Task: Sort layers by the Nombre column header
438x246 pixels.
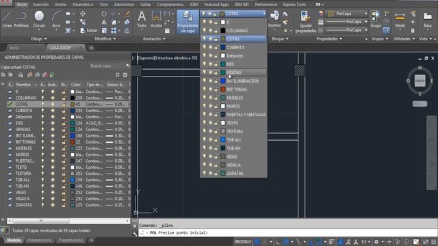Action: click(23, 85)
